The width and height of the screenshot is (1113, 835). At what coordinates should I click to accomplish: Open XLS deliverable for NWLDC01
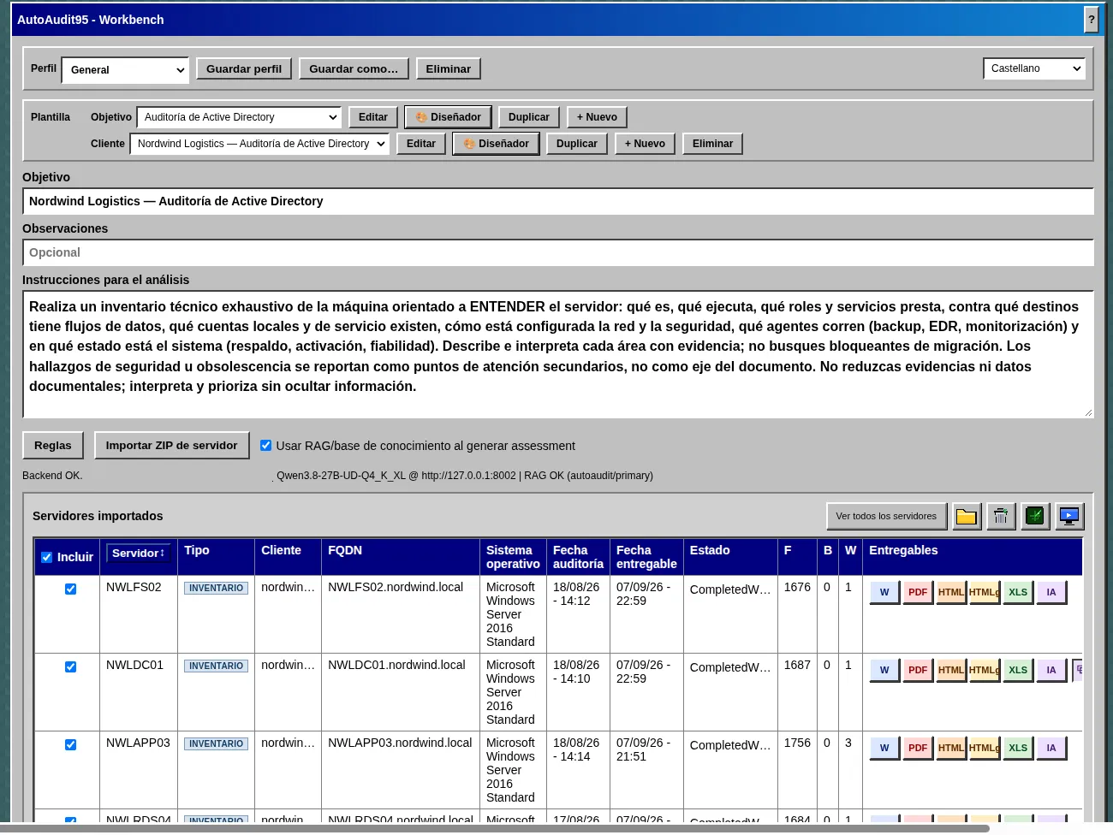point(1018,670)
